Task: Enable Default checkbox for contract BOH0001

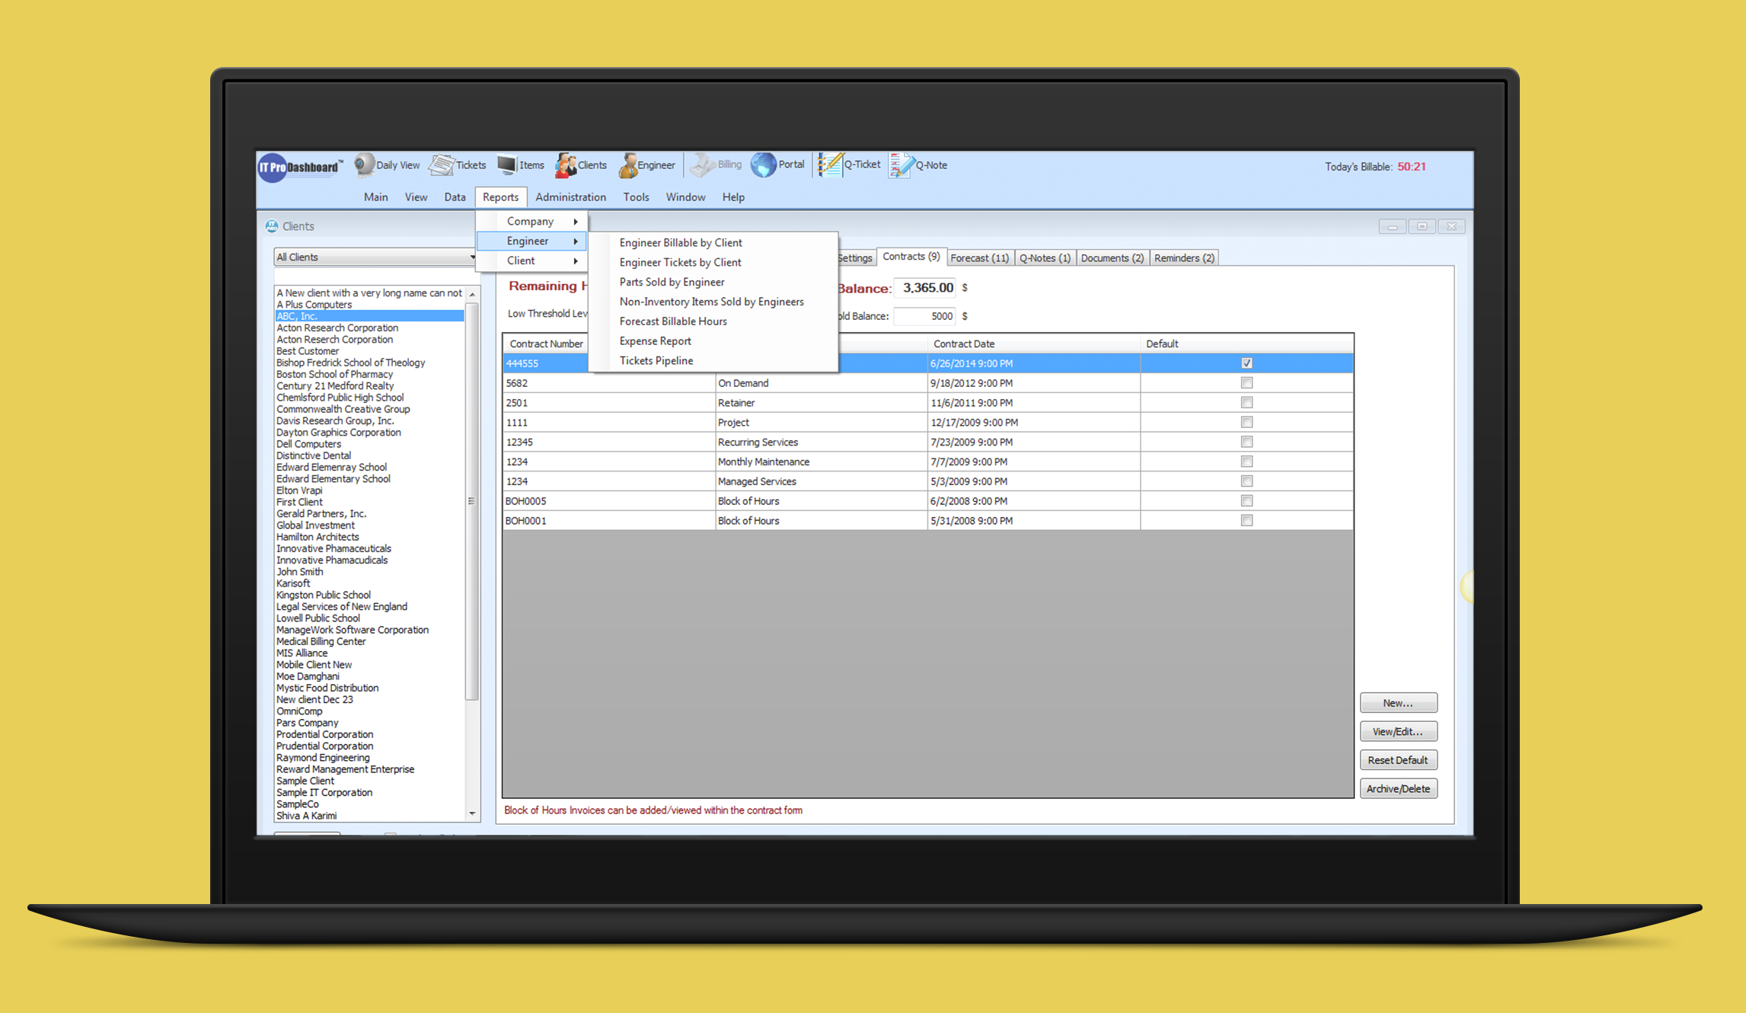Action: click(1246, 521)
